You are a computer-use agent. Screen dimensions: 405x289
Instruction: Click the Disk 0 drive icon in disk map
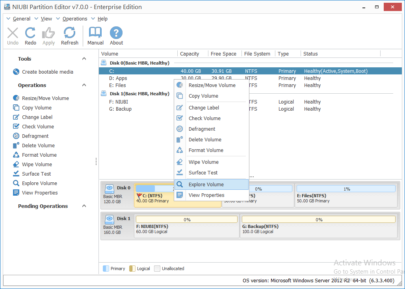pos(110,189)
